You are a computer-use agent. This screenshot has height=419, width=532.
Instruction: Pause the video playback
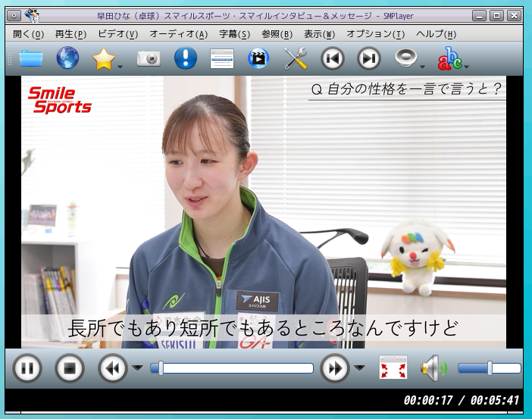(x=27, y=368)
